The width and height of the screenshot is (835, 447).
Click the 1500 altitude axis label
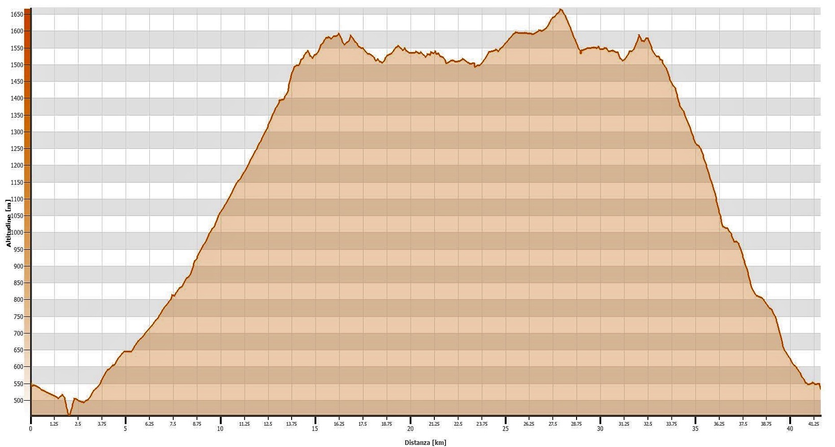coord(16,65)
